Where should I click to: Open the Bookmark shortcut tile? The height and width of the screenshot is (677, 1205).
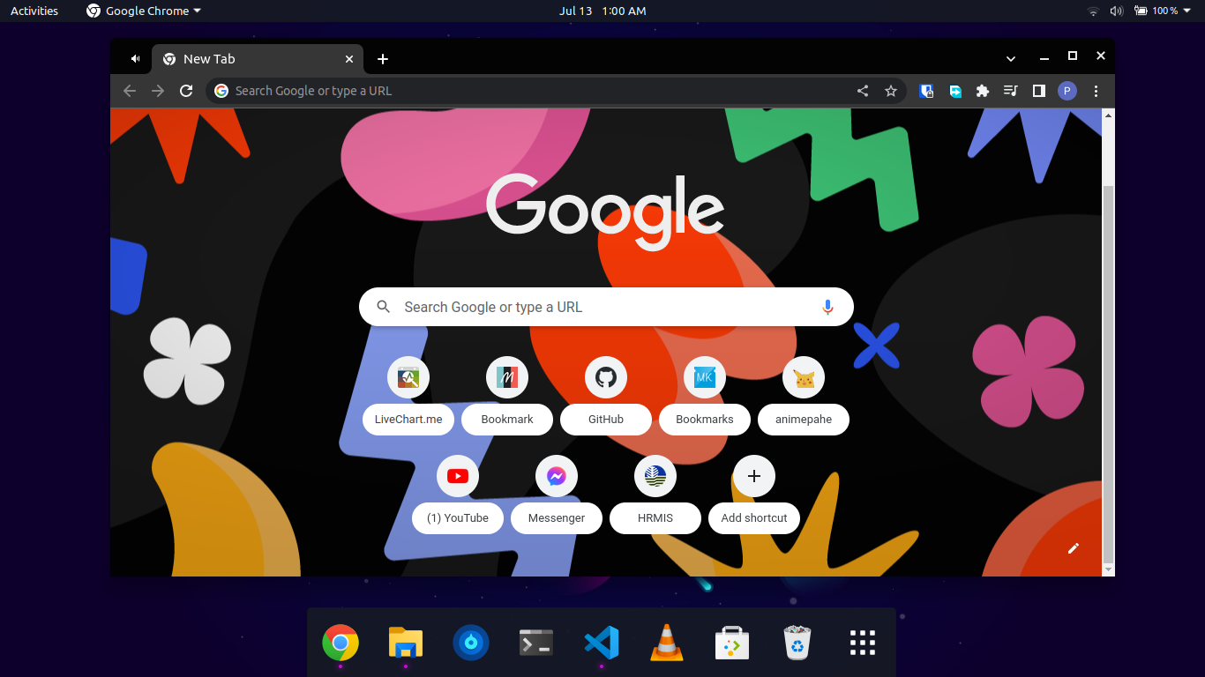pos(507,396)
